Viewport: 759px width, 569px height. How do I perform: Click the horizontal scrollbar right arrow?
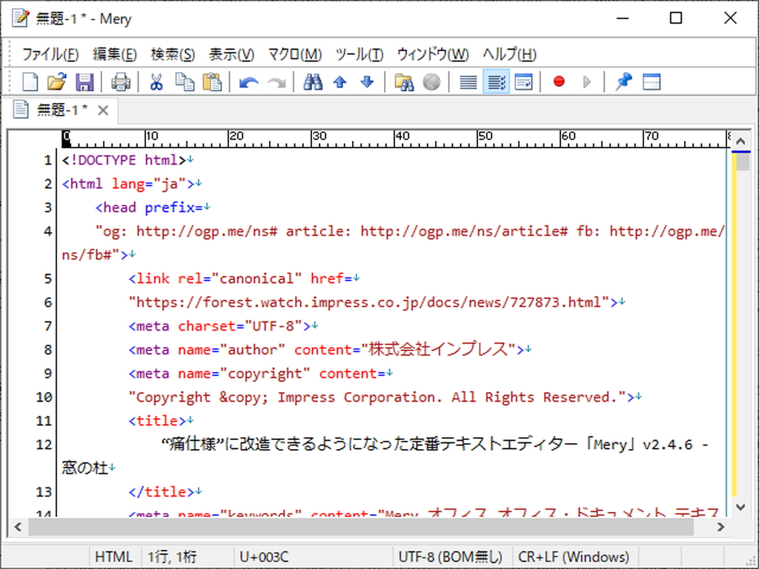pyautogui.click(x=720, y=527)
